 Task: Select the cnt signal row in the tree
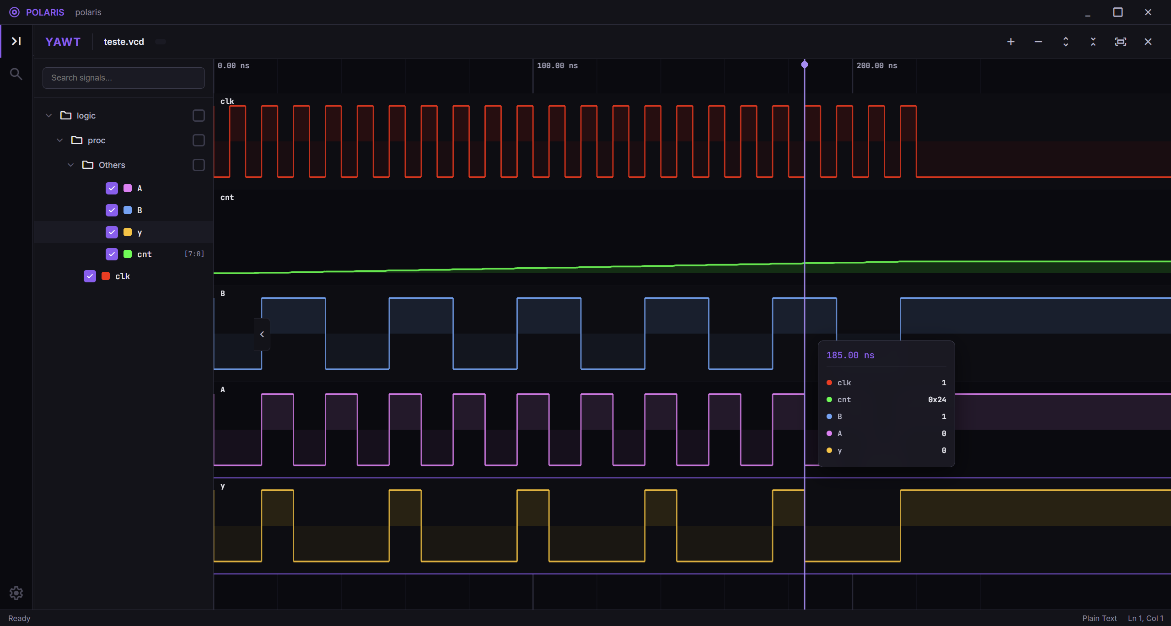(124, 254)
